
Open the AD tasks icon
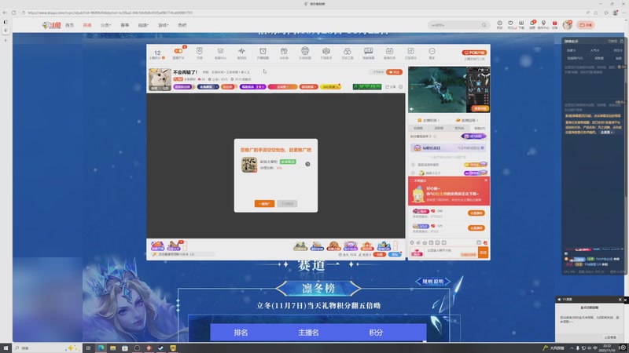coord(389,51)
